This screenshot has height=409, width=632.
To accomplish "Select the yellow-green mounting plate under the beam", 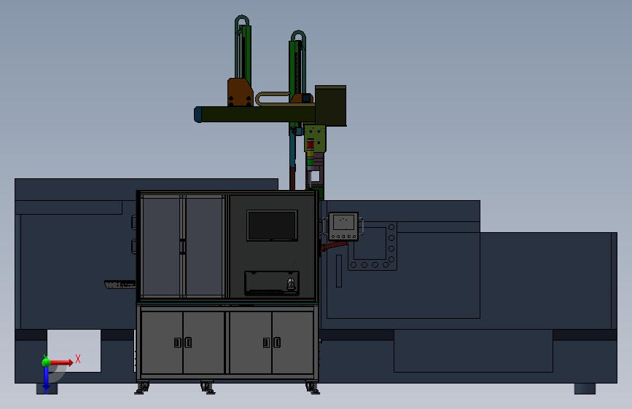I will 315,138.
